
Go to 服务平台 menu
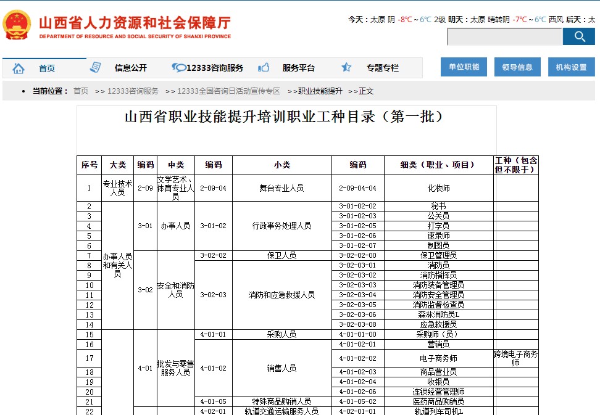coord(299,68)
